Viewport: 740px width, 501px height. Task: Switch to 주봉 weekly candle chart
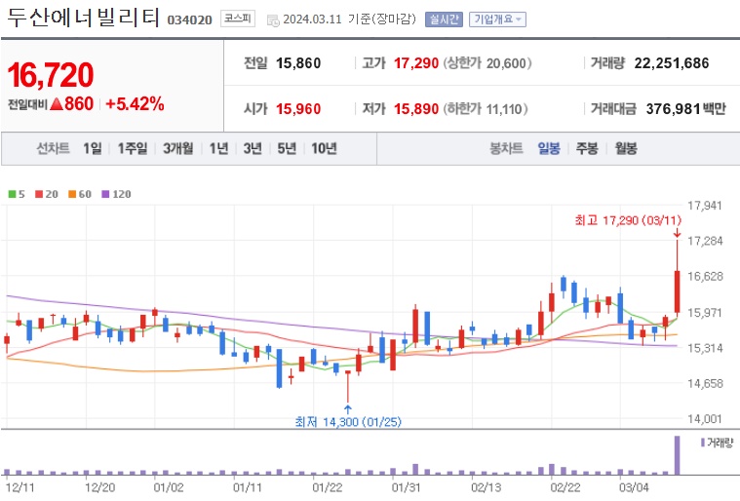click(x=587, y=148)
